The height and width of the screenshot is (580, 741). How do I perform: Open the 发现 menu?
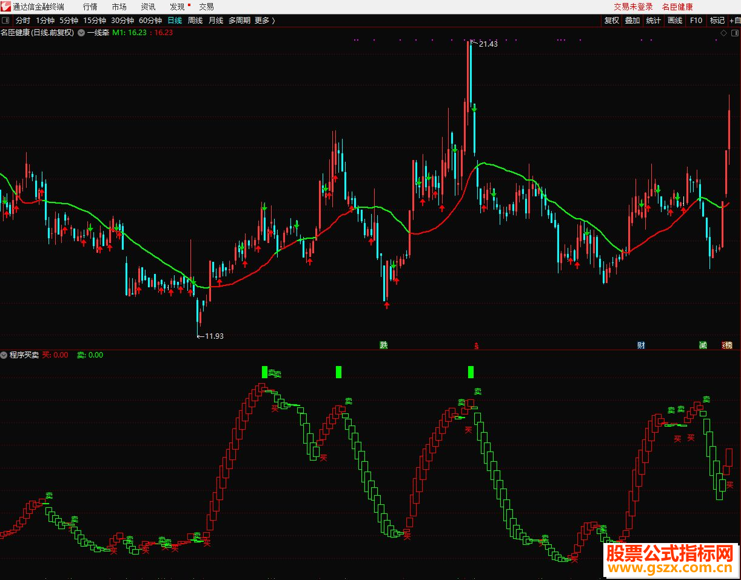[x=177, y=7]
